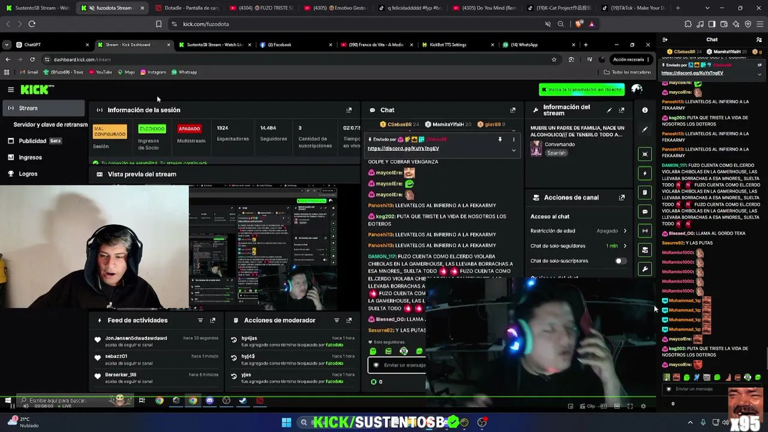The image size is (768, 432).
Task: Pop out the Feed de actividades panel
Action: point(212,320)
